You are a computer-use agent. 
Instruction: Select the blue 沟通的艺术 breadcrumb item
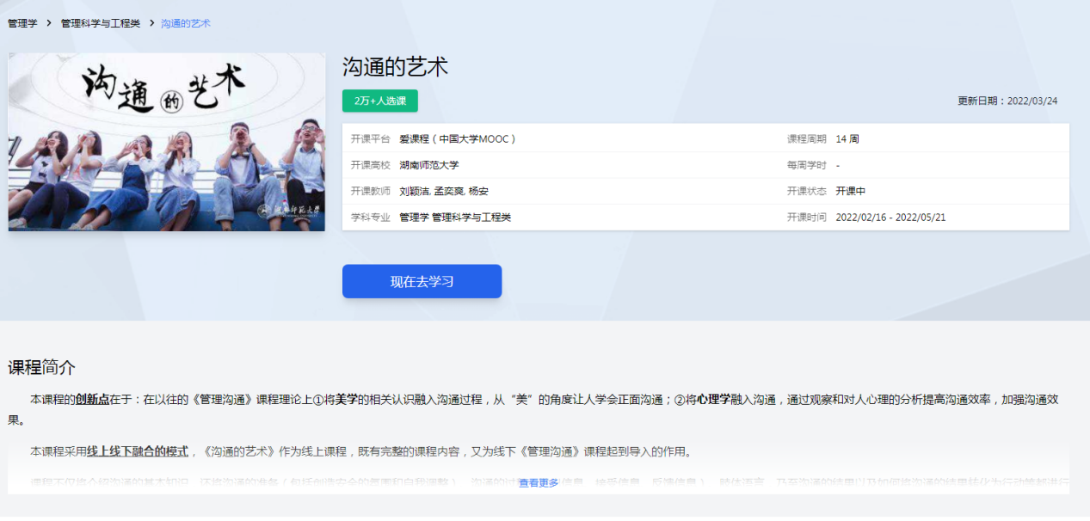(186, 23)
